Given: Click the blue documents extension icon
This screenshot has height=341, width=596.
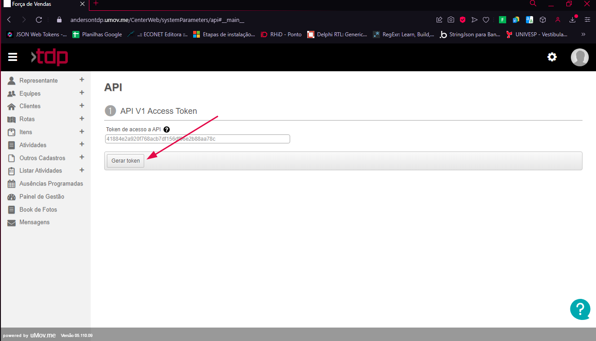Looking at the screenshot, I should (x=516, y=20).
